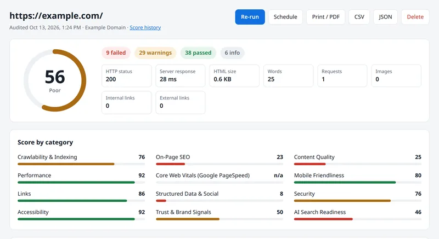The height and width of the screenshot is (239, 439).
Task: Select the 29 warnings badge
Action: tap(155, 53)
